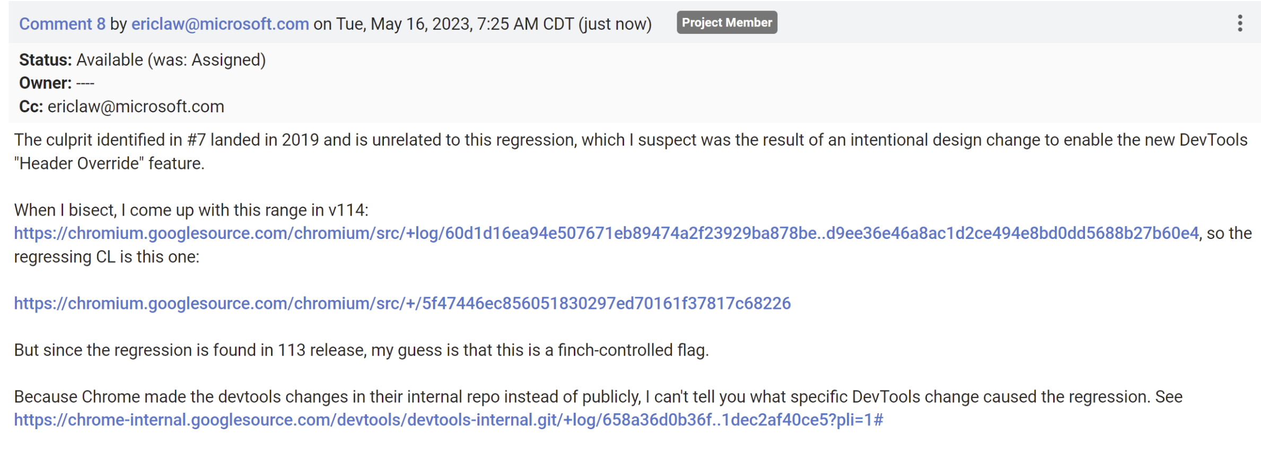Click the "Comment 8" permalink
This screenshot has width=1261, height=462.
62,24
